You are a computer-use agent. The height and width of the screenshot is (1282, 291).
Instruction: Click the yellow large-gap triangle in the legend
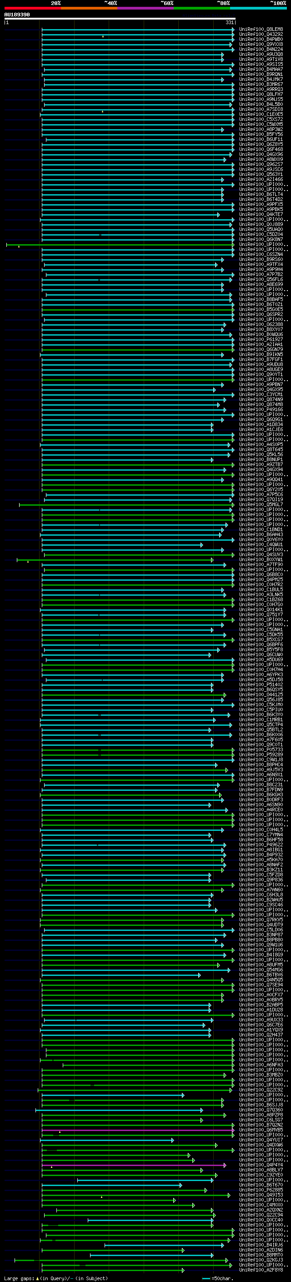coord(37,1278)
